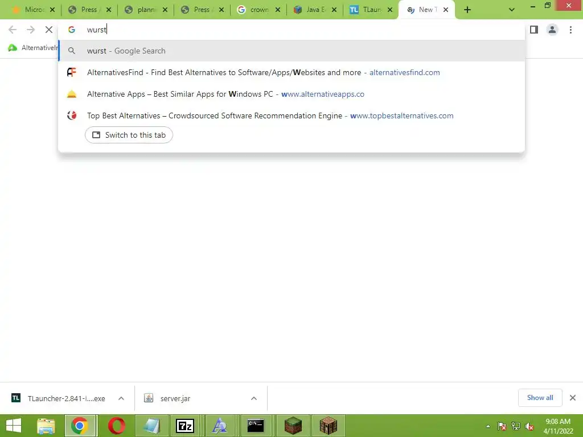Click the network tray icon

point(516,426)
